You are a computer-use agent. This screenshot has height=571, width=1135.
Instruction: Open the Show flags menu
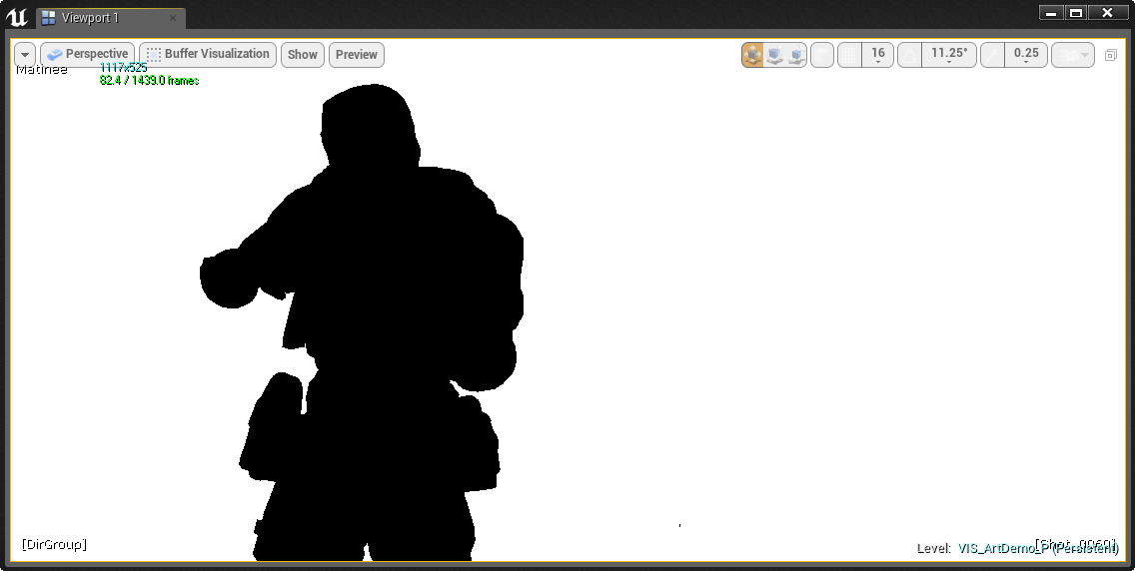coord(303,55)
